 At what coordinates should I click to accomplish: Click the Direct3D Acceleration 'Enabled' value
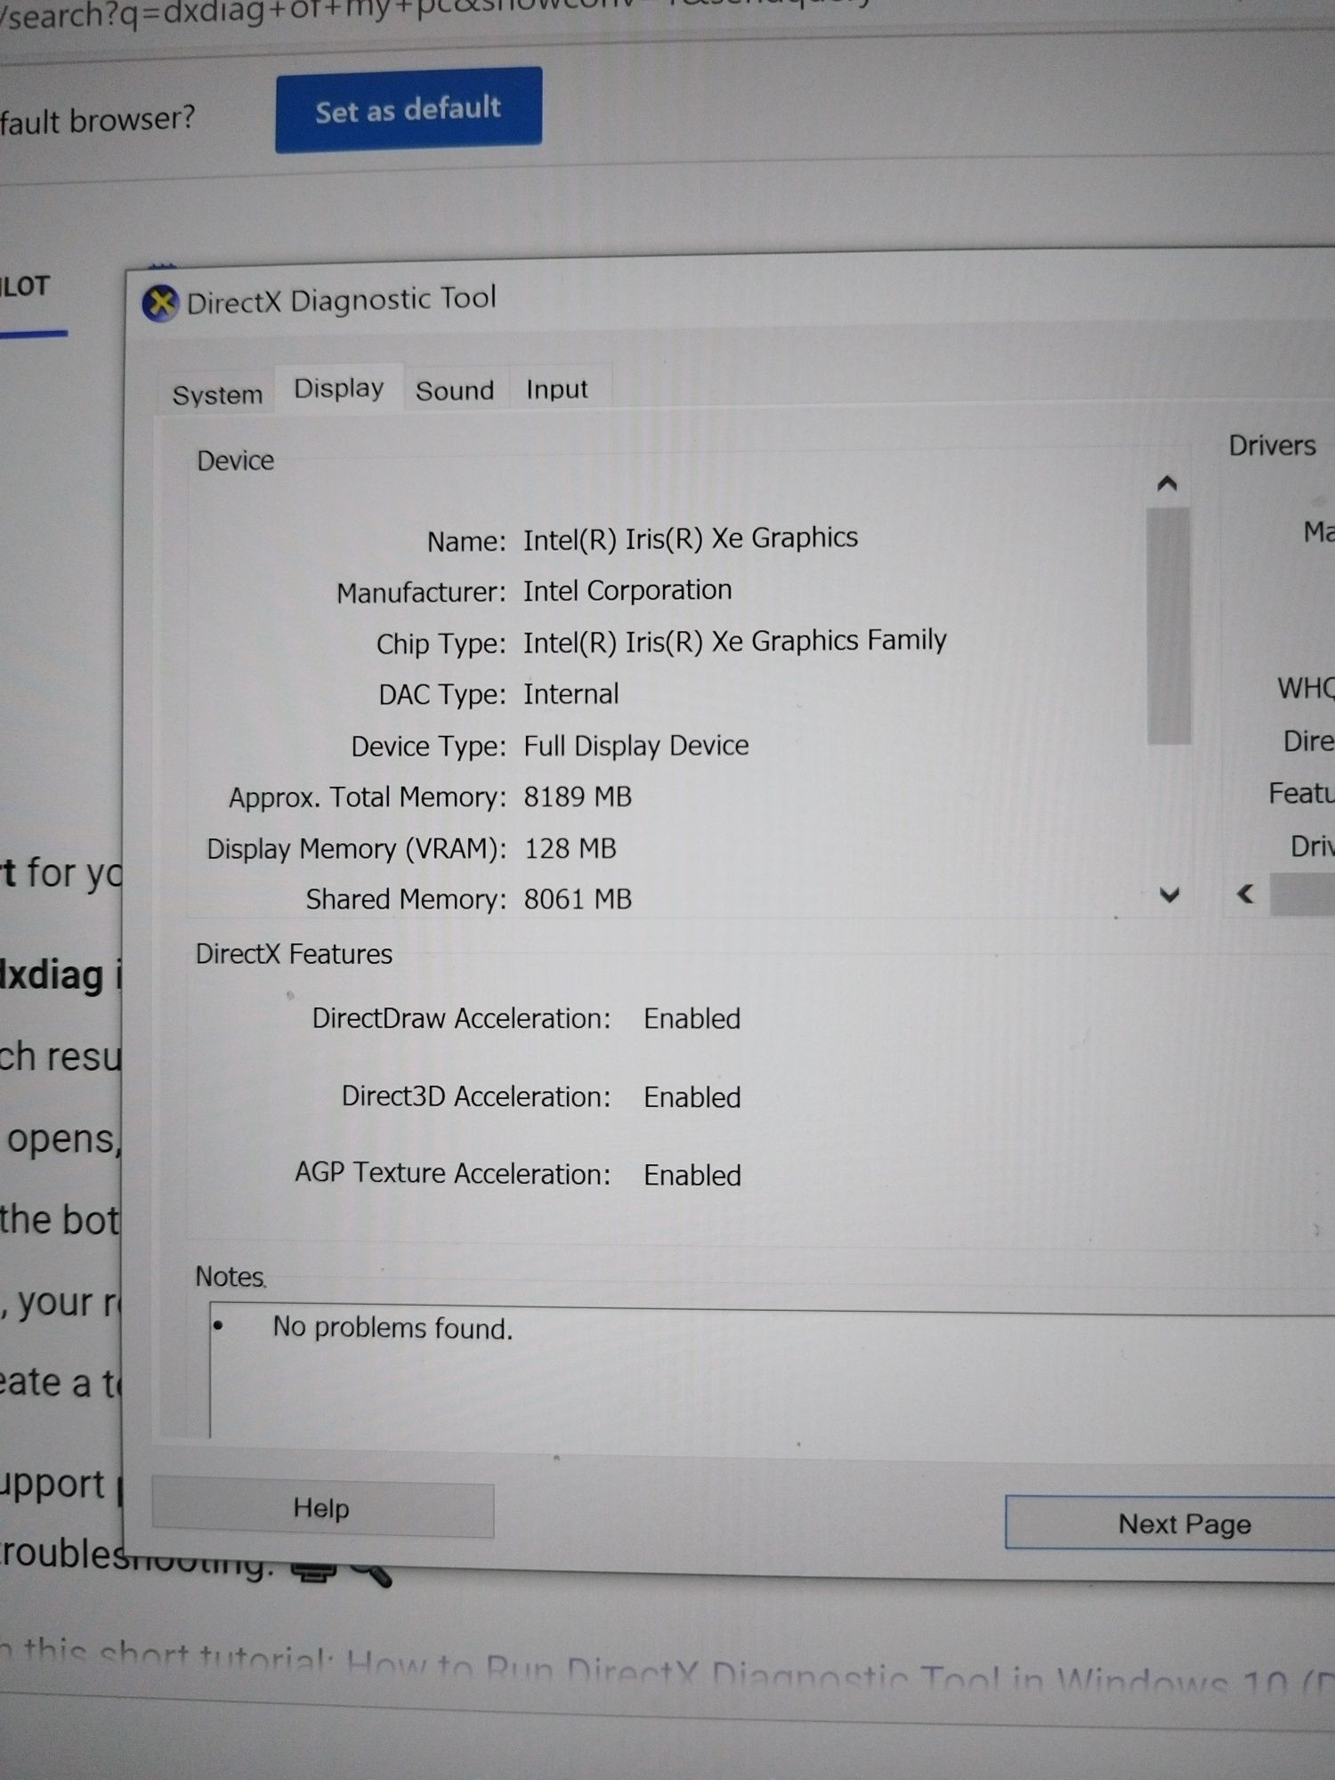click(692, 1096)
